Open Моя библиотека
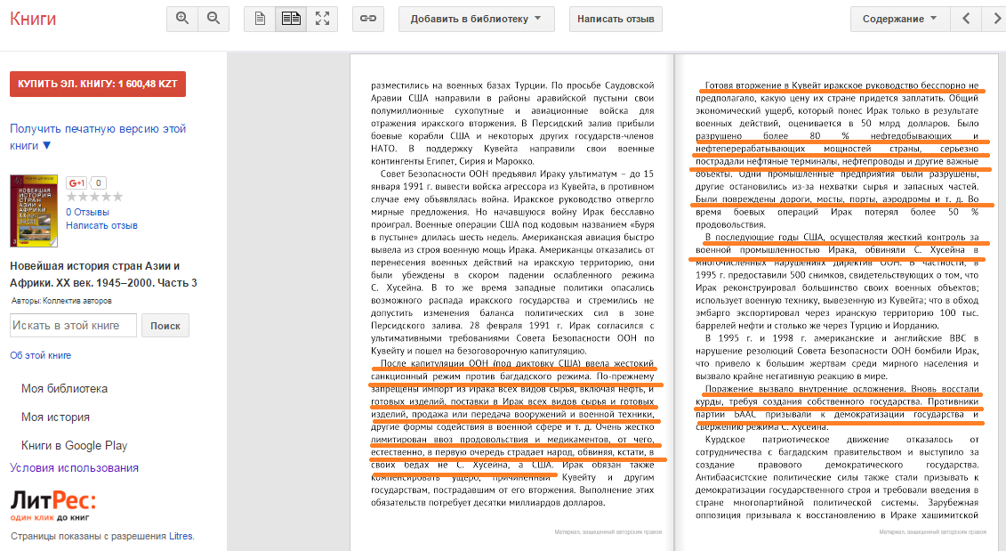Viewport: 1006px width, 551px height. 64,388
